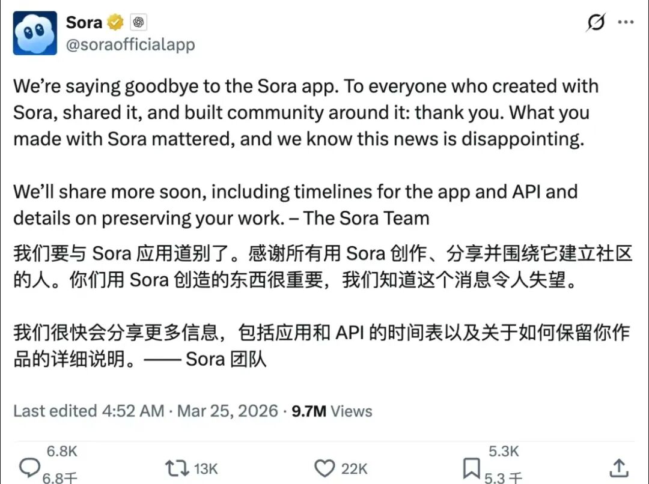The width and height of the screenshot is (649, 484).
Task: Click the gold verified badge
Action: click(115, 23)
